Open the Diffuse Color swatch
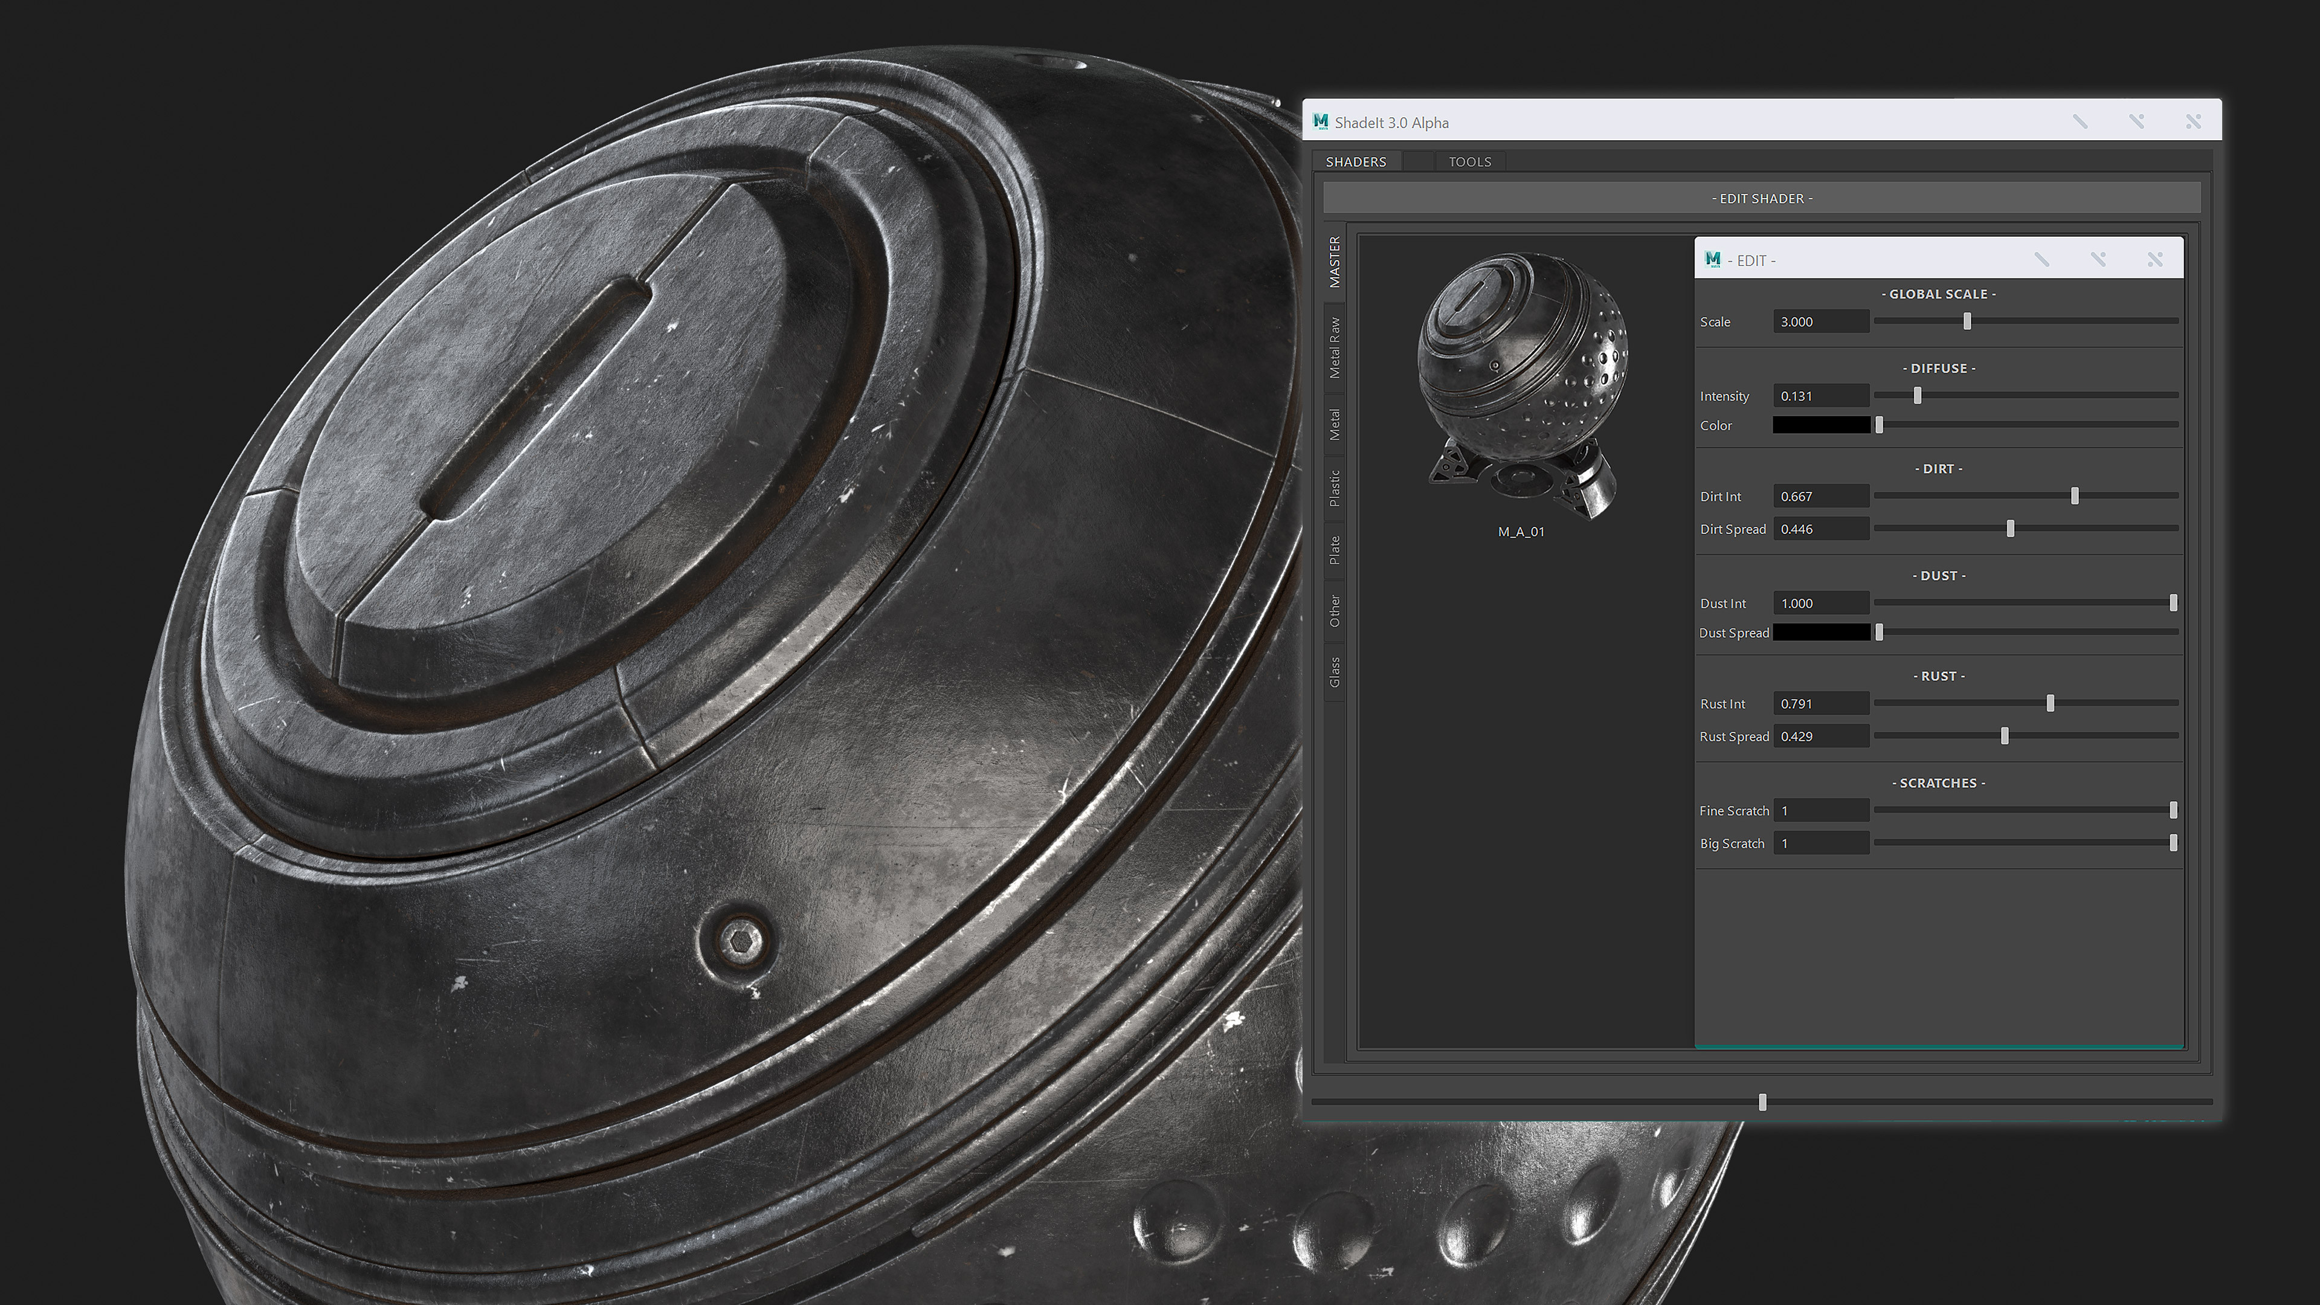 (x=1821, y=425)
